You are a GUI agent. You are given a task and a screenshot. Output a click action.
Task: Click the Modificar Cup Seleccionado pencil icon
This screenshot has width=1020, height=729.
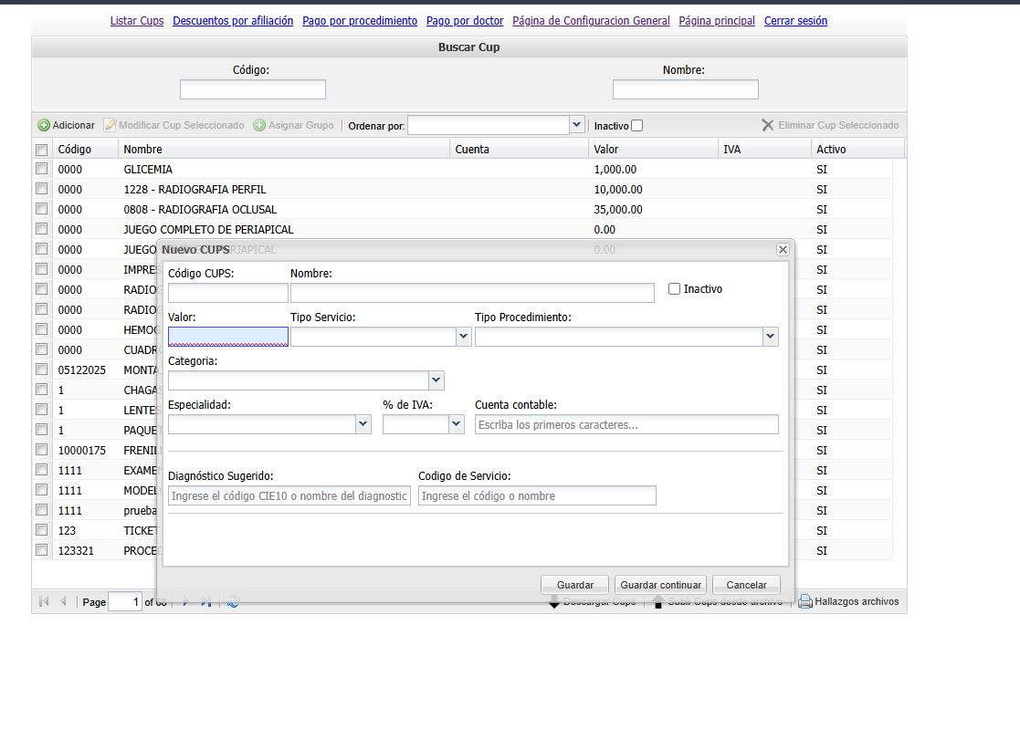pos(110,125)
